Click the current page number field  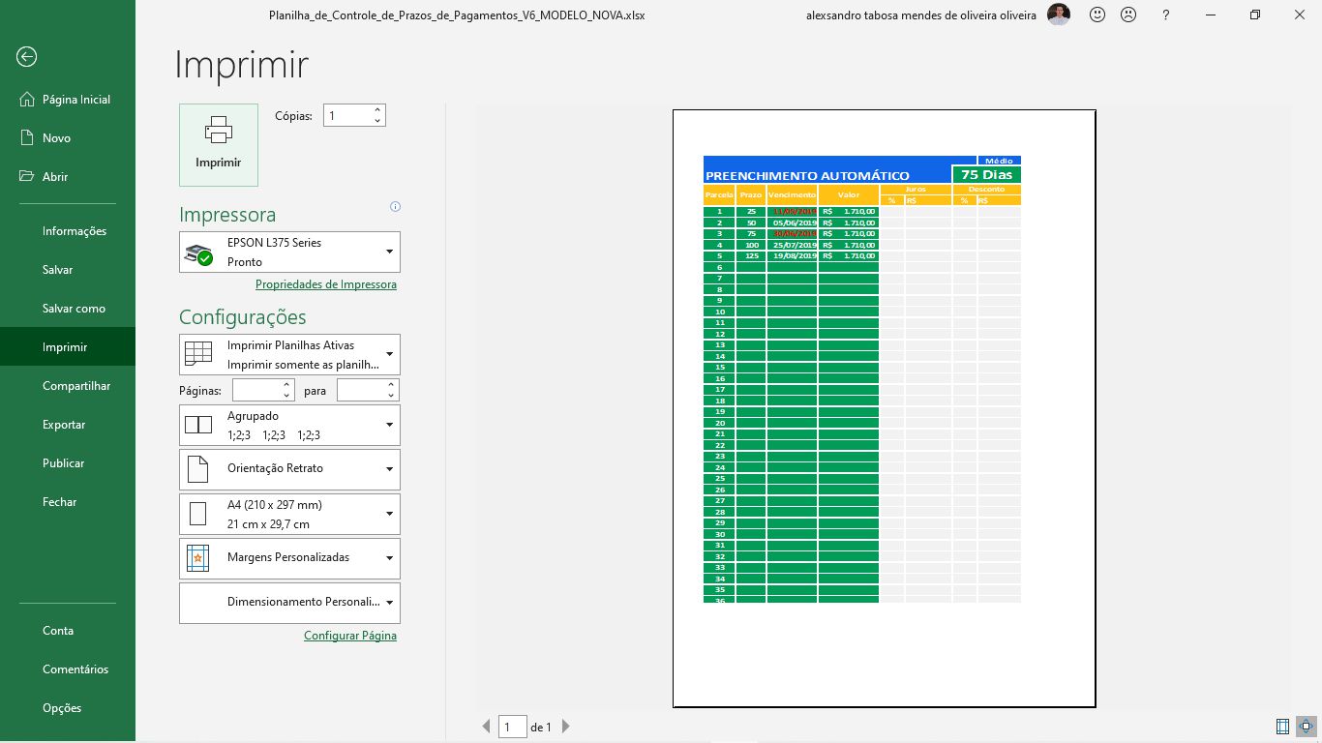[512, 727]
